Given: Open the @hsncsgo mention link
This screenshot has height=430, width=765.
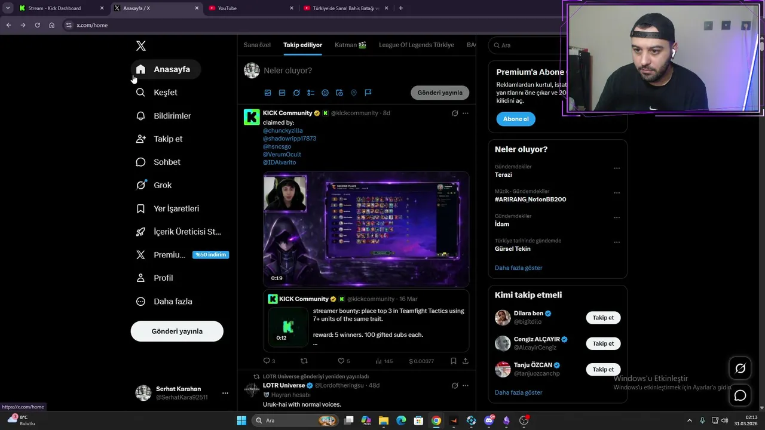Looking at the screenshot, I should [x=277, y=146].
